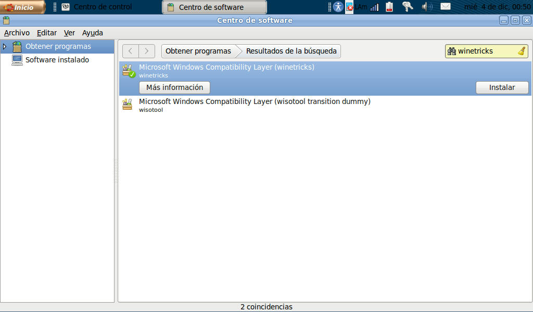Select the winetricks compatibility layer result

tap(325, 79)
